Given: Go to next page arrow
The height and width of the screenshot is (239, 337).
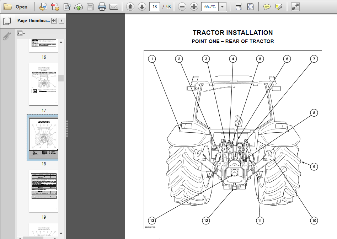Looking at the screenshot, I should coord(142,7).
